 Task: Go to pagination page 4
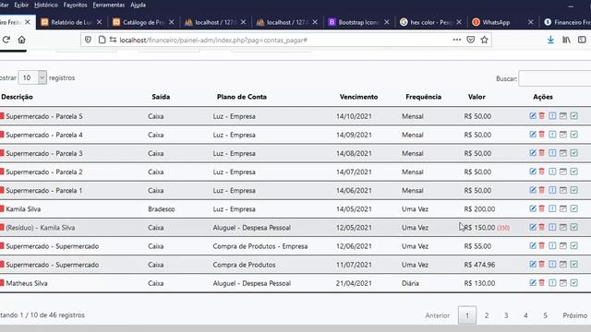525,315
